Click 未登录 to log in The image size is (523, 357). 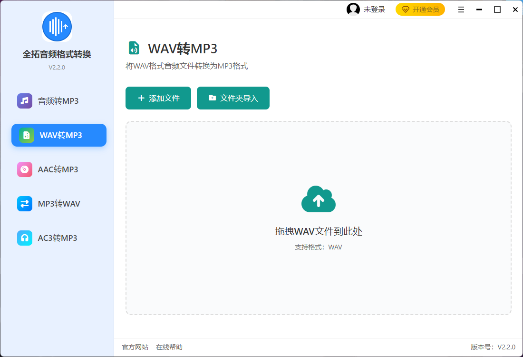tap(374, 10)
